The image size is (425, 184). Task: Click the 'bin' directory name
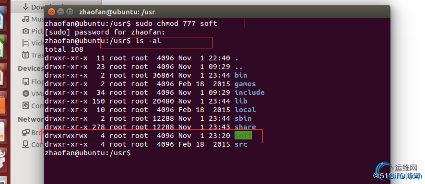(x=241, y=75)
